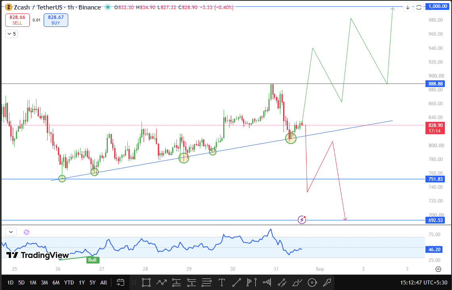Switch to 1Y date range
Viewport: 452px width, 290px height.
[82, 282]
